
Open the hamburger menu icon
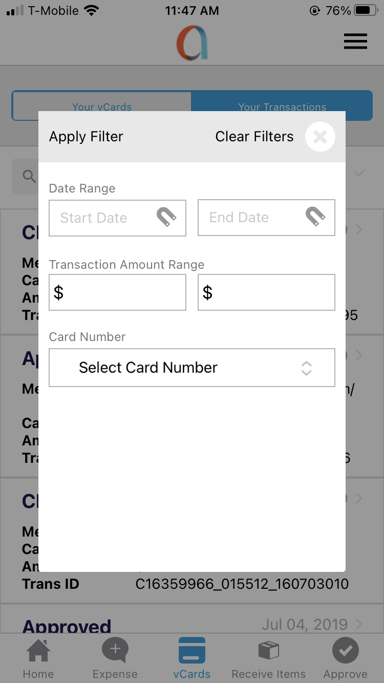pos(355,41)
